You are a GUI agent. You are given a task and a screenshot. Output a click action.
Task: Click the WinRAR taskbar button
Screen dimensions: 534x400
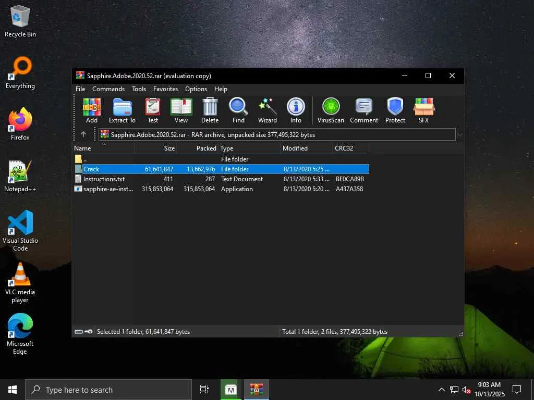(257, 390)
